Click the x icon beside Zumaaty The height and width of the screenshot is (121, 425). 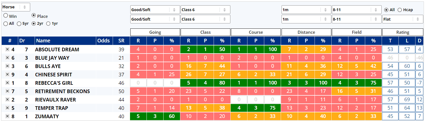tap(8, 116)
